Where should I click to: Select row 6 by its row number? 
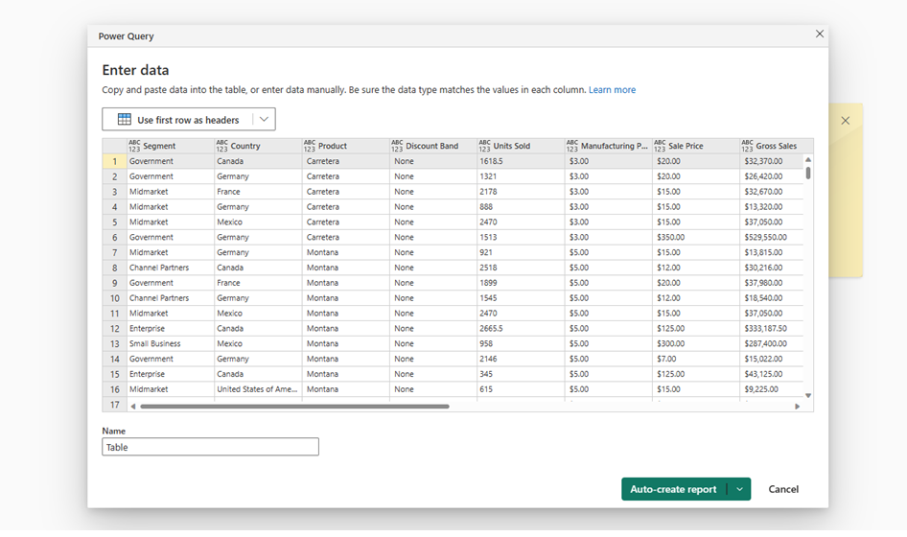114,237
